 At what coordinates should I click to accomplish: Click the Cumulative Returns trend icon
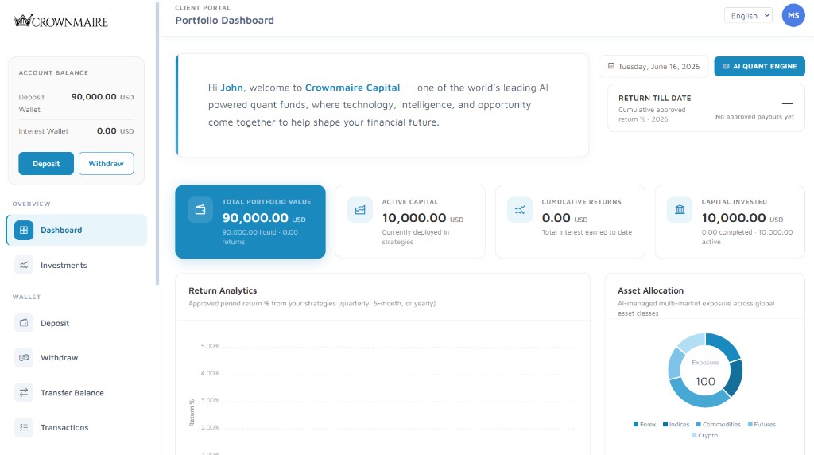tap(520, 210)
